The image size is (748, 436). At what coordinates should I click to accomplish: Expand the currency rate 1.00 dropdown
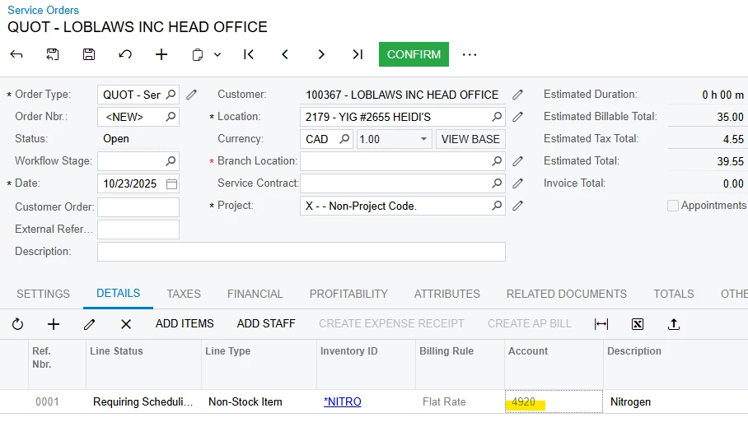[423, 139]
